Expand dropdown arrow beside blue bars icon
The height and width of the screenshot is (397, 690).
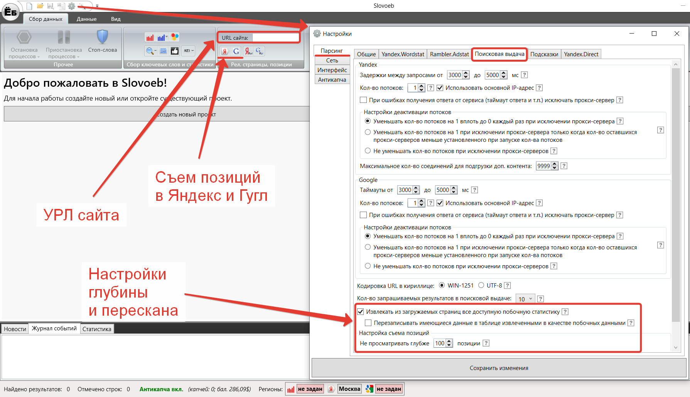coord(167,37)
